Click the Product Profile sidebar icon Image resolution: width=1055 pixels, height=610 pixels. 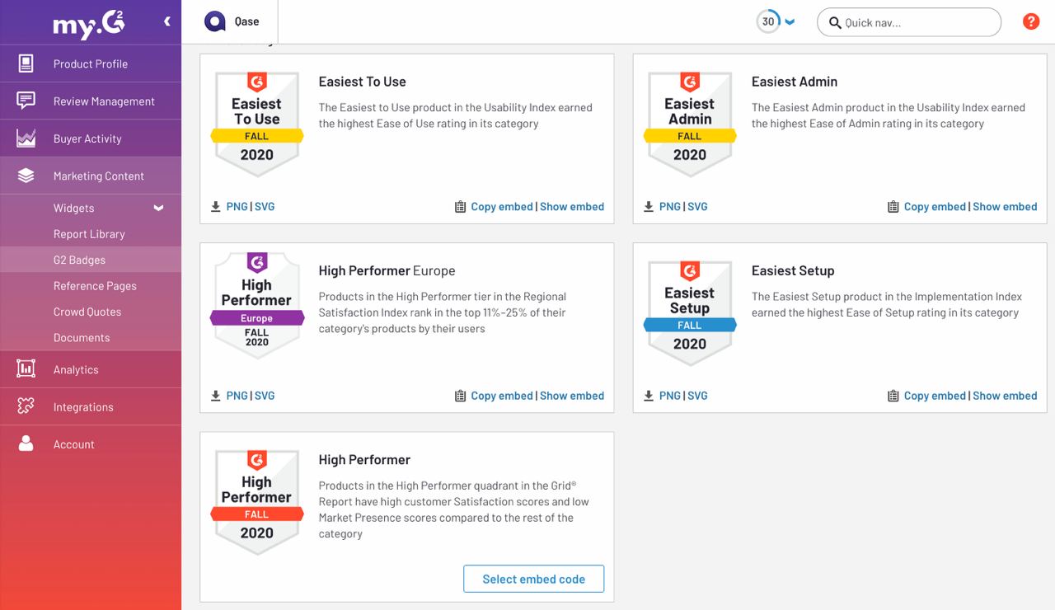tap(26, 63)
